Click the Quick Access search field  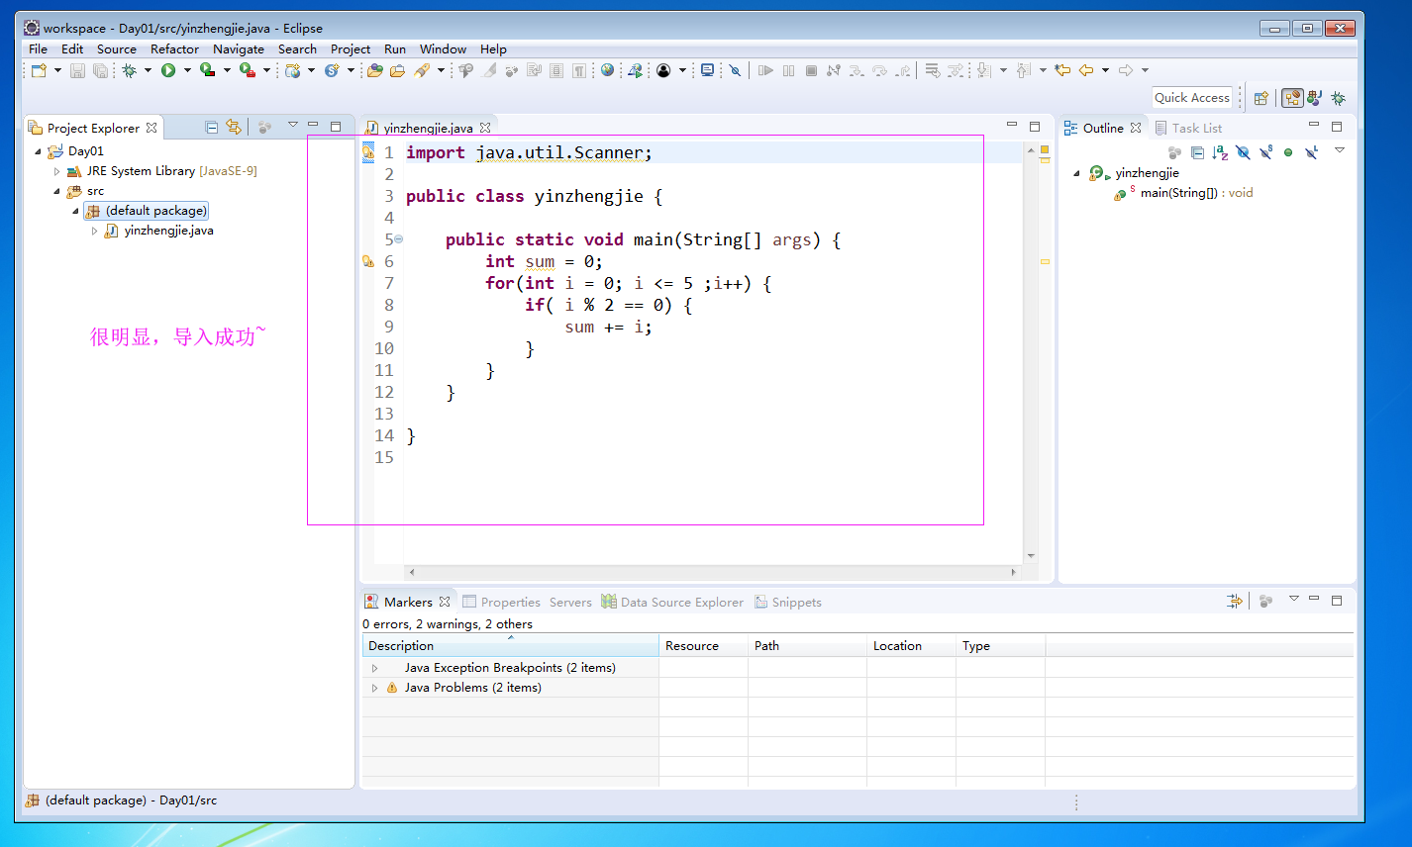pos(1191,97)
